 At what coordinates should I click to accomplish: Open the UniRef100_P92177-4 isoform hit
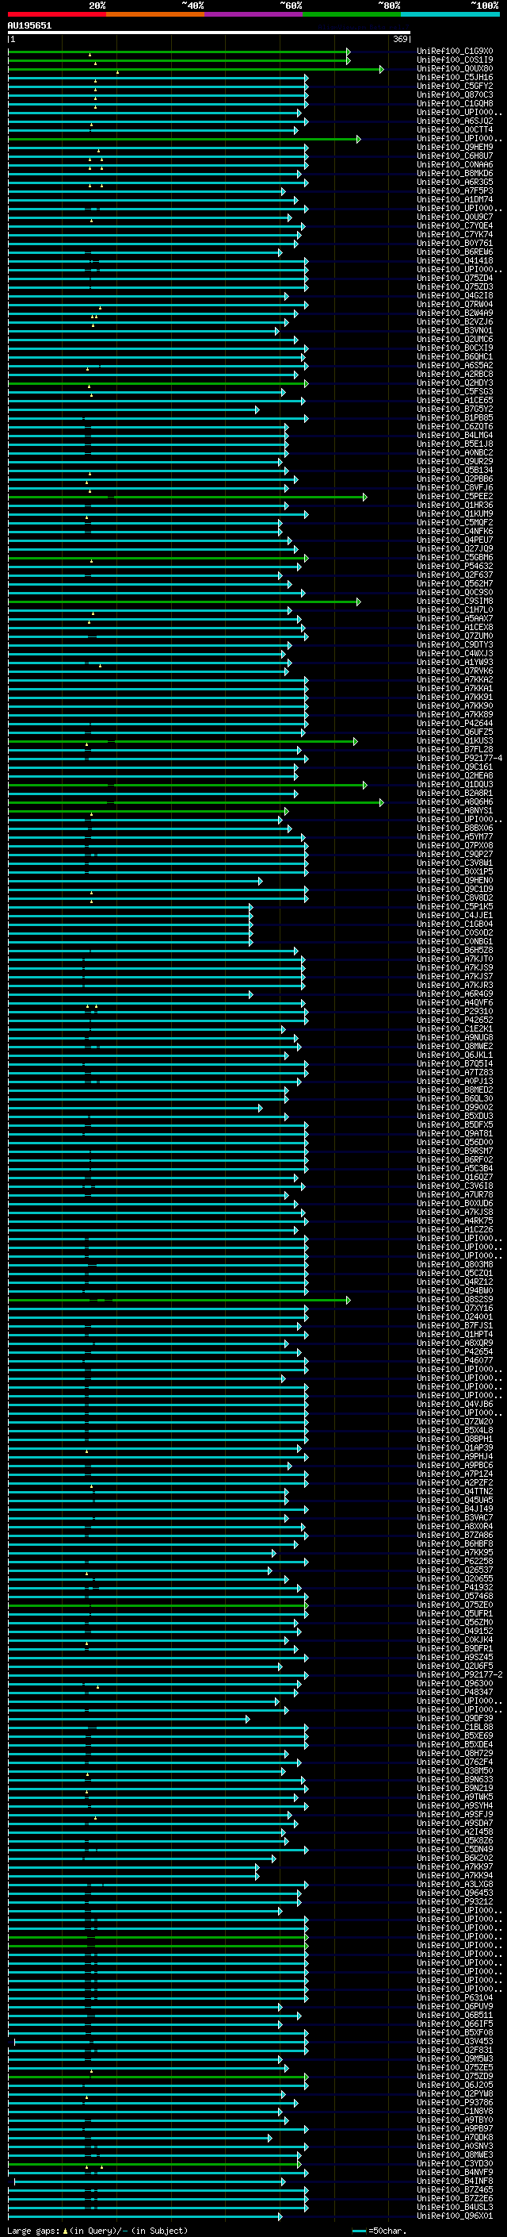(459, 758)
